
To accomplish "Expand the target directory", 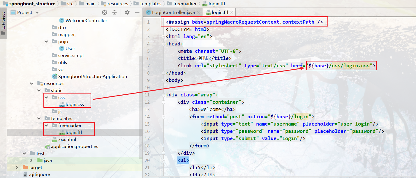I will coord(17,167).
